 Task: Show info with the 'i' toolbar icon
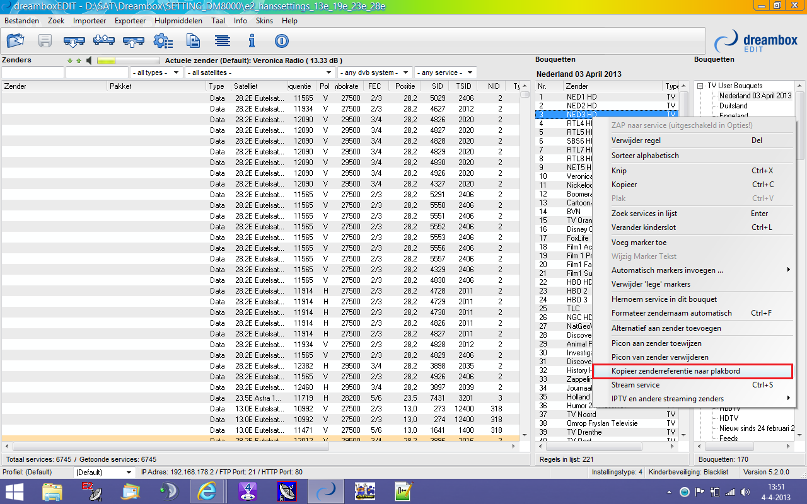pos(252,42)
